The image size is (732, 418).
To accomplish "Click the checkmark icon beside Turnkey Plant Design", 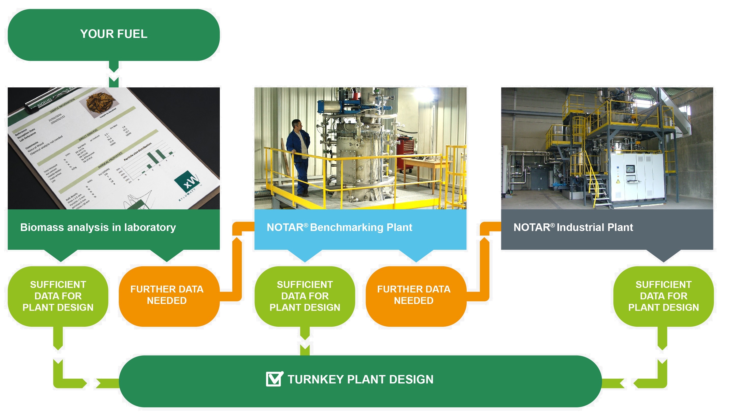I will click(275, 379).
